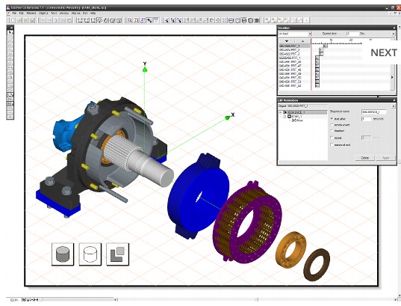Click the timeline block in the PRT_52 row
The image size is (401, 306).
pyautogui.click(x=317, y=85)
